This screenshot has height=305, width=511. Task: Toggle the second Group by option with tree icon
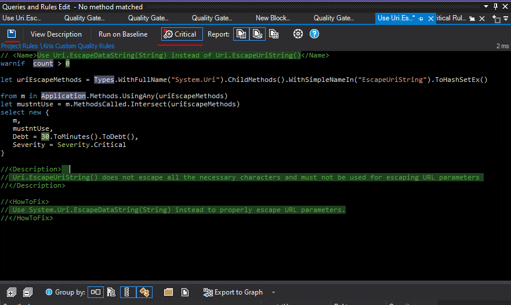pyautogui.click(x=111, y=292)
